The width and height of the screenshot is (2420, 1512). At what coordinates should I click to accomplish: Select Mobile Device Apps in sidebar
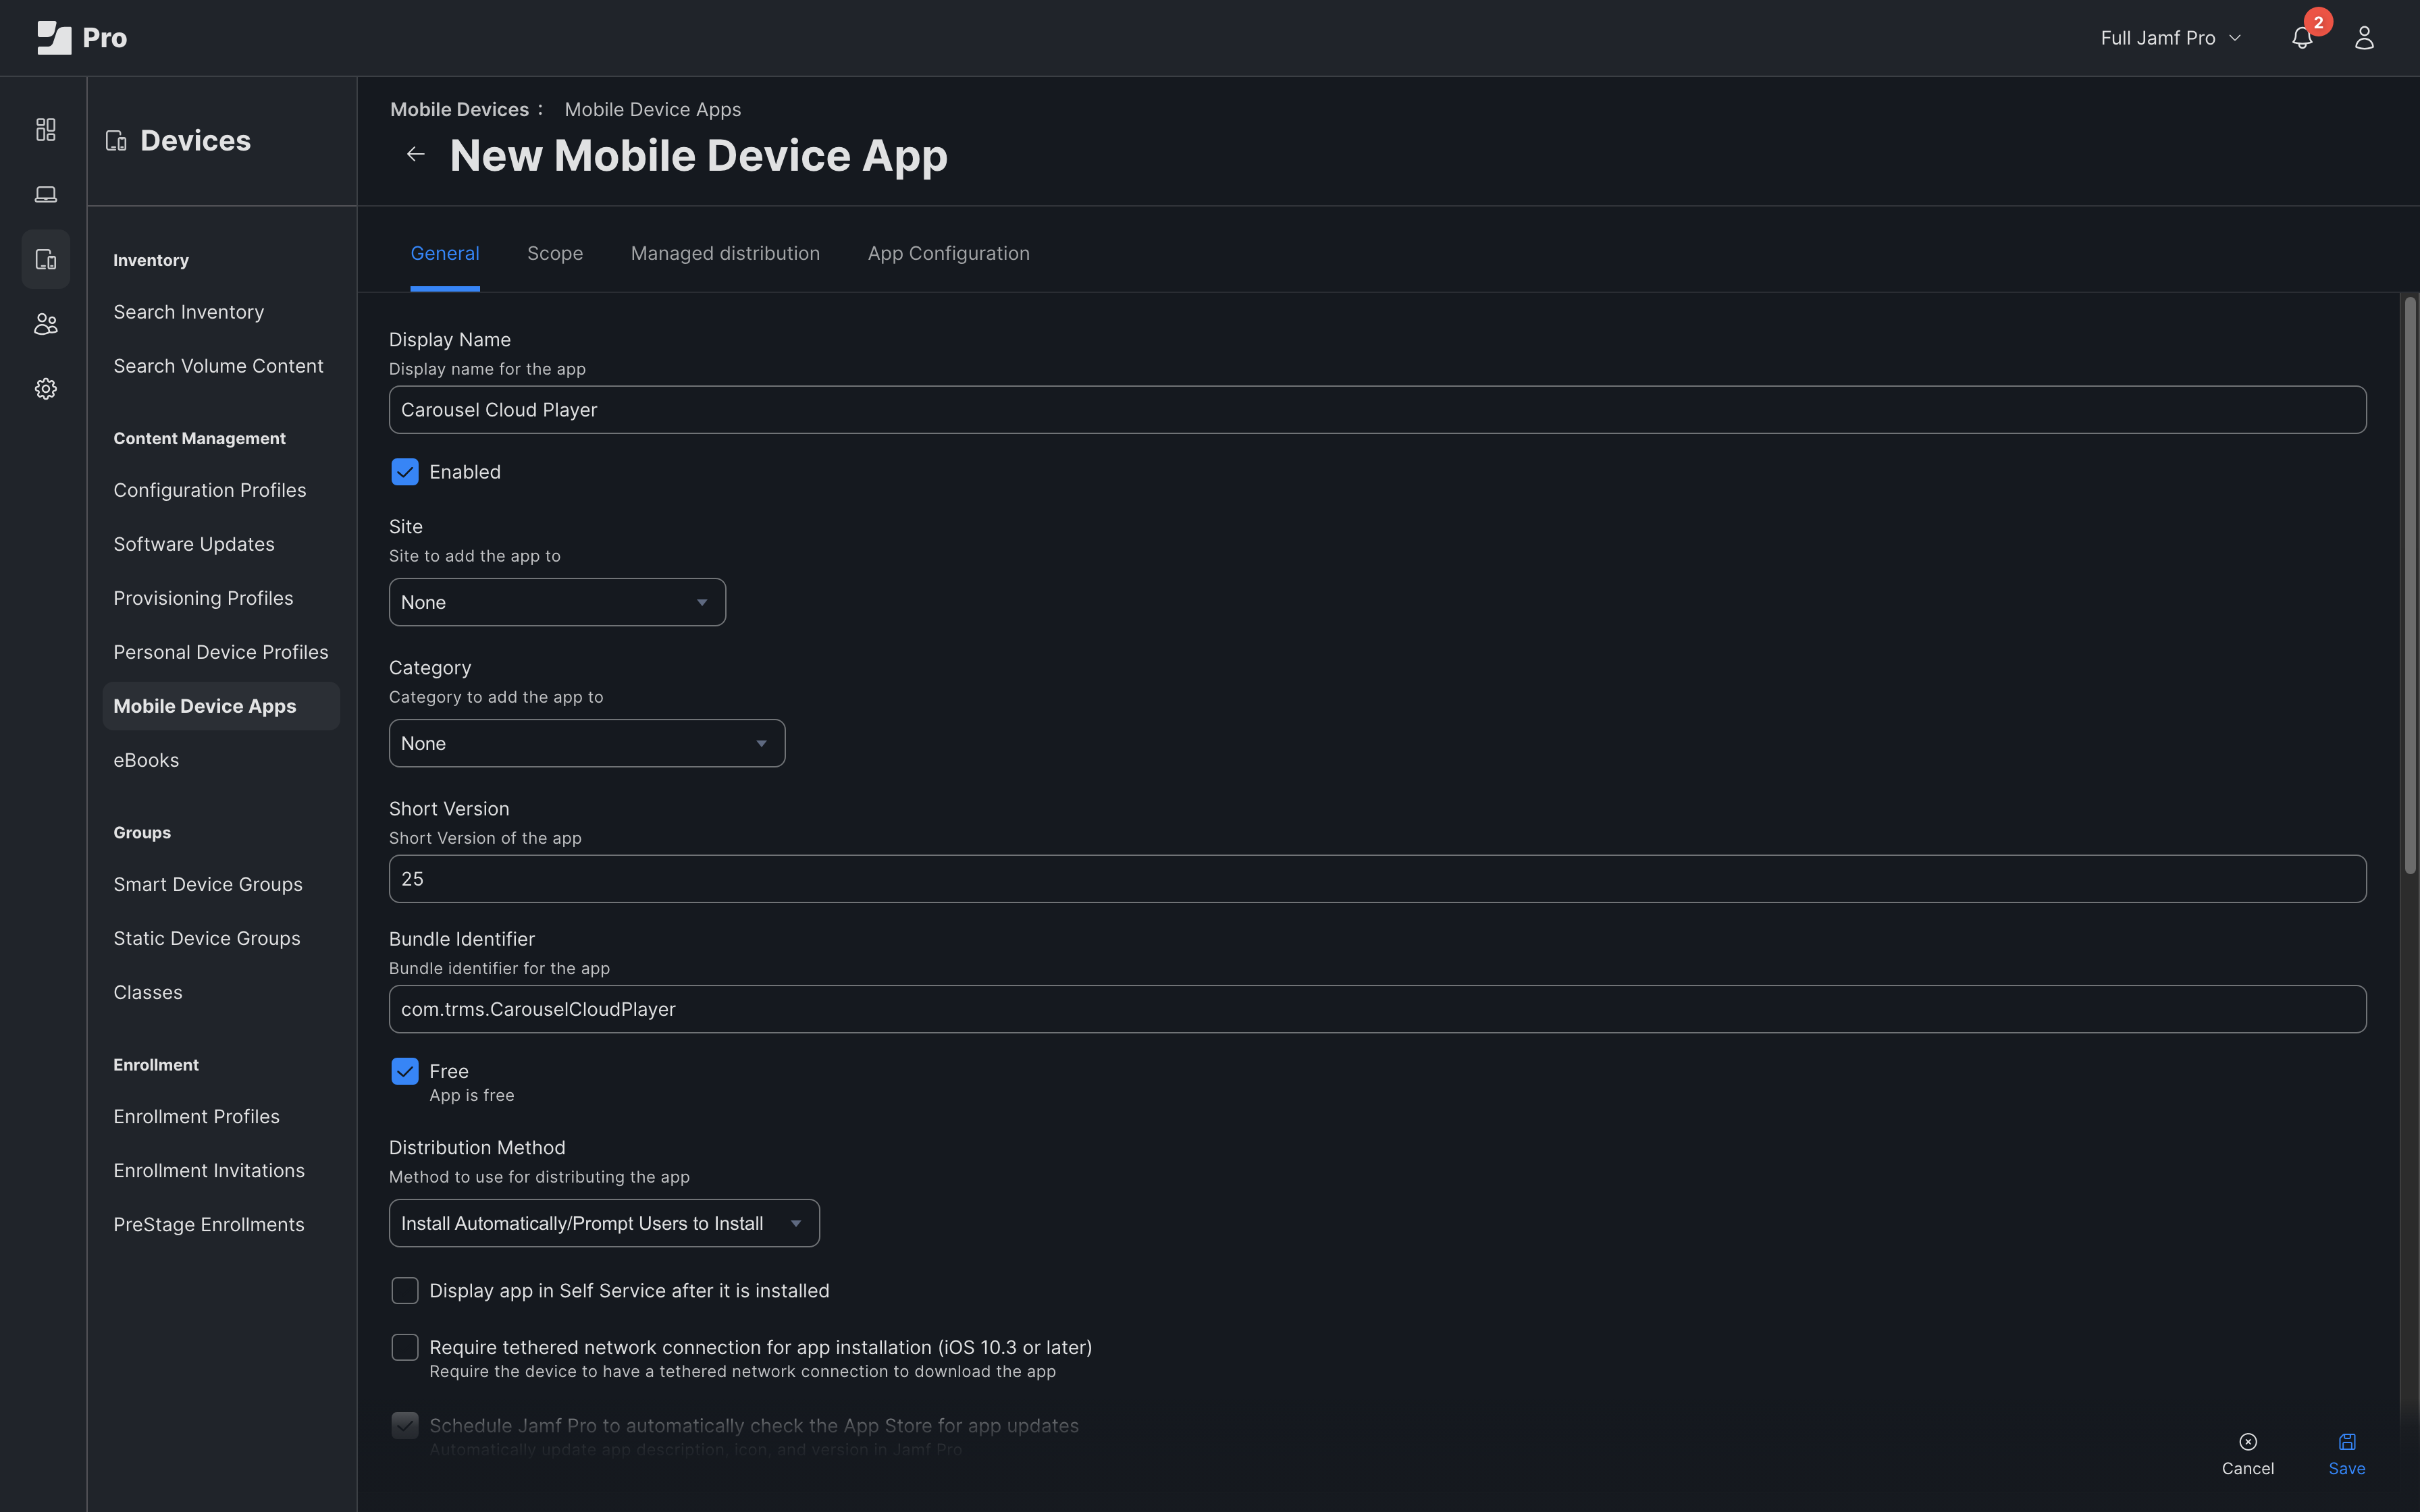[221, 706]
